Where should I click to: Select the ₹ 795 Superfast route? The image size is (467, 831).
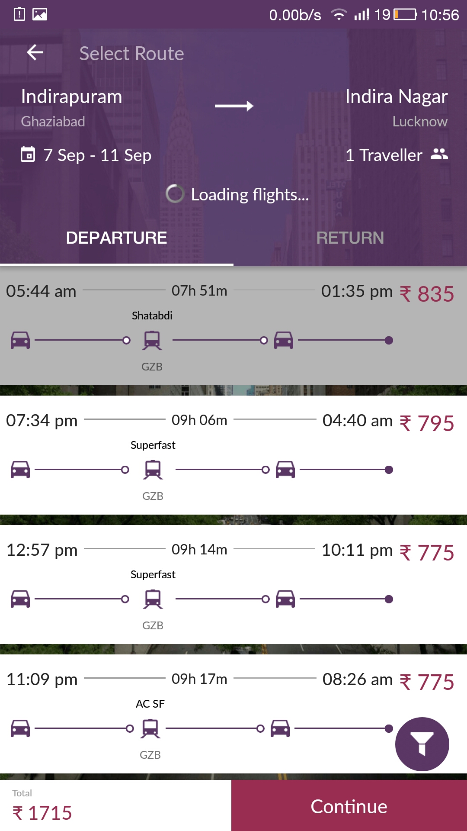coord(233,454)
